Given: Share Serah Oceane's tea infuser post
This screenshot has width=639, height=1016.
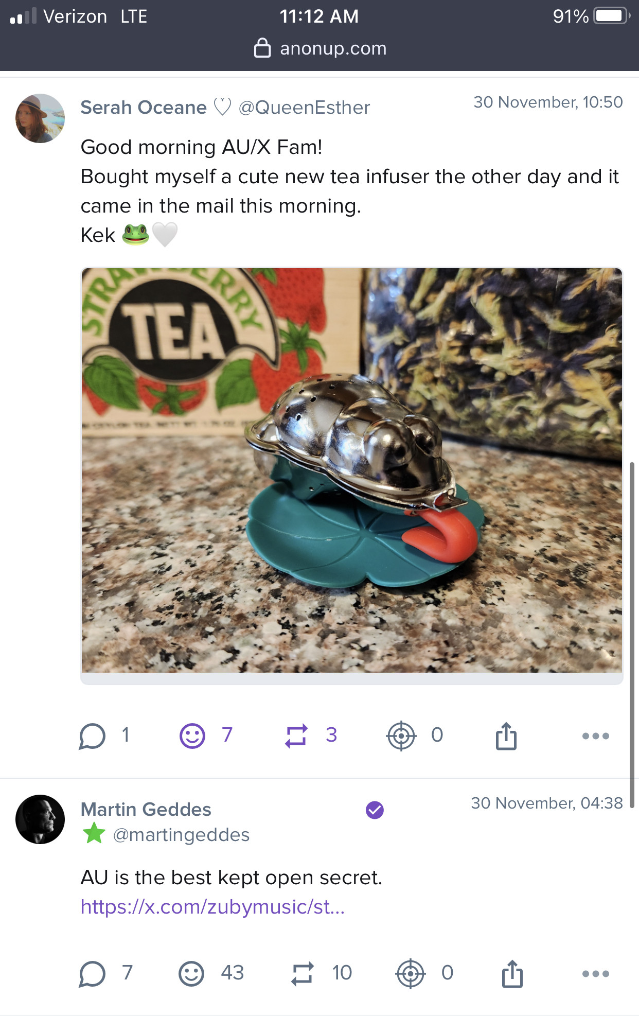Looking at the screenshot, I should [506, 736].
